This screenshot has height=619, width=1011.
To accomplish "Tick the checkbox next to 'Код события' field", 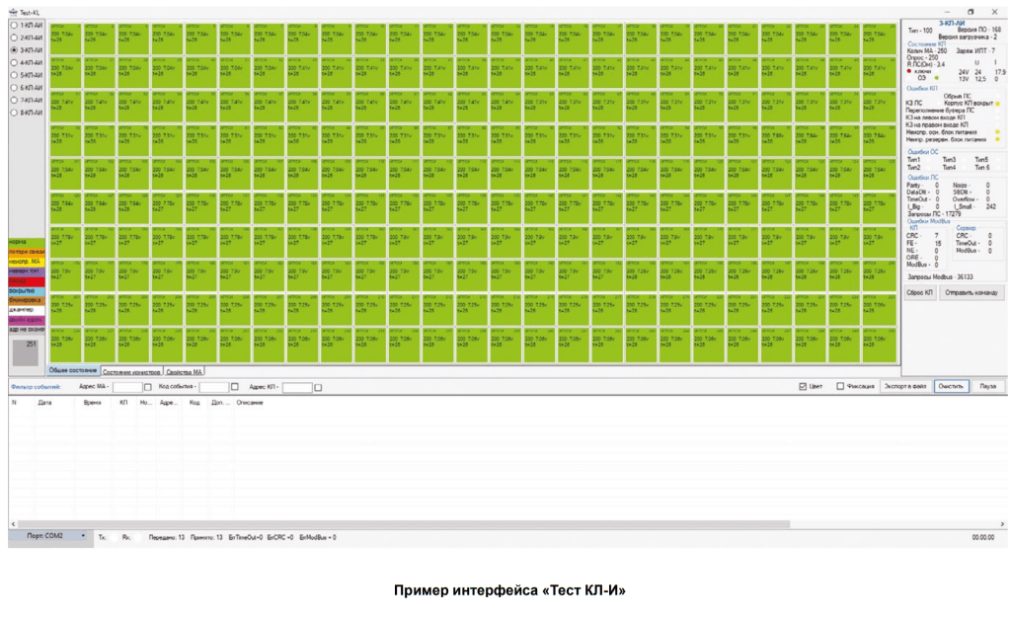I will [234, 387].
